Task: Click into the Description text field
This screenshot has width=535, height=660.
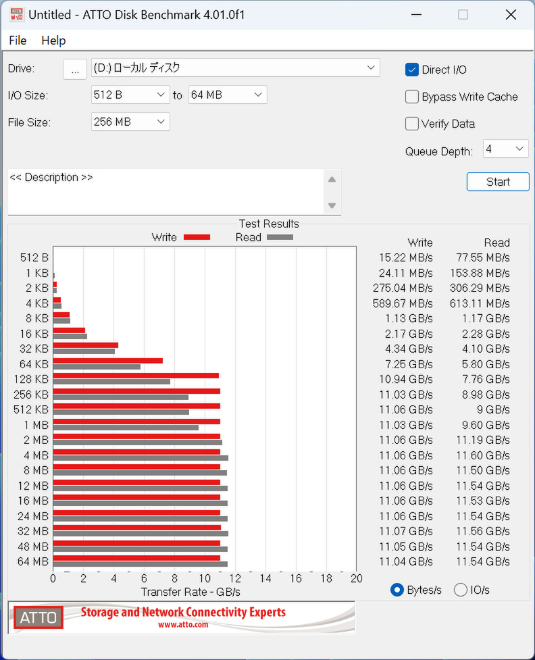Action: point(166,192)
